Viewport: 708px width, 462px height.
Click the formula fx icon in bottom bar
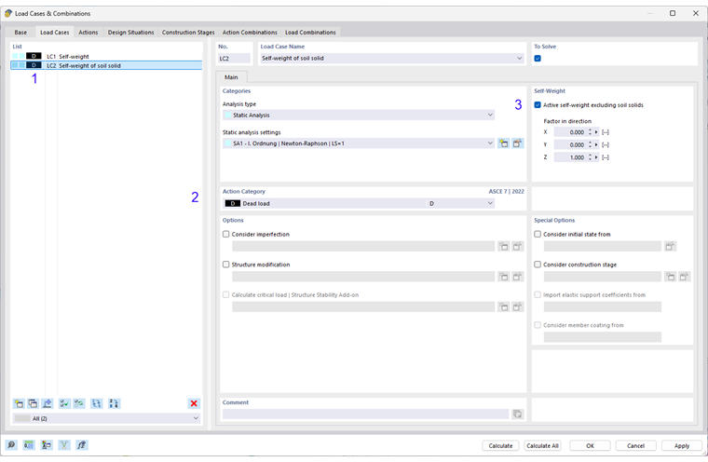pyautogui.click(x=82, y=445)
